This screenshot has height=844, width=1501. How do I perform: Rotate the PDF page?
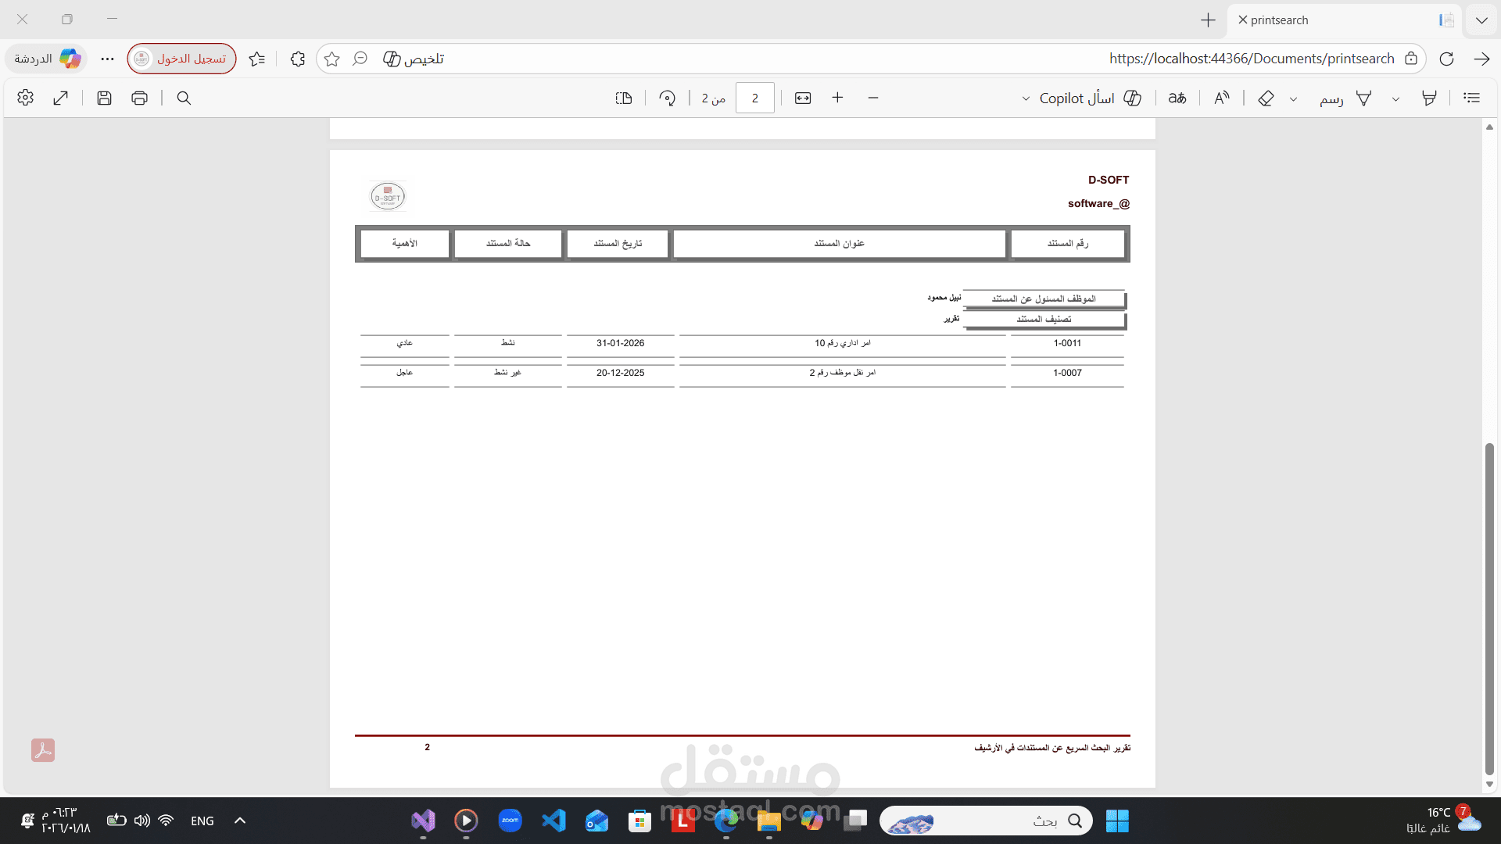[667, 98]
